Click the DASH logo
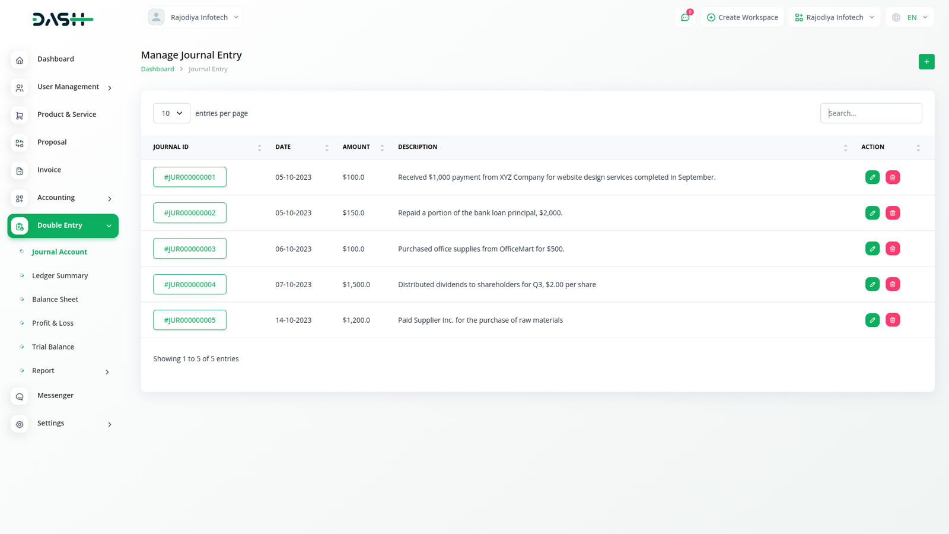 coord(63,20)
